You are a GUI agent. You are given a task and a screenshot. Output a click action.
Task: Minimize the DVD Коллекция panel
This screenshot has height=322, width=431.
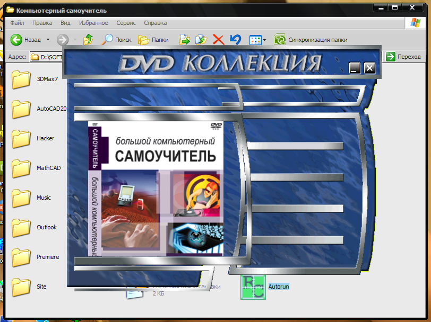[355, 68]
